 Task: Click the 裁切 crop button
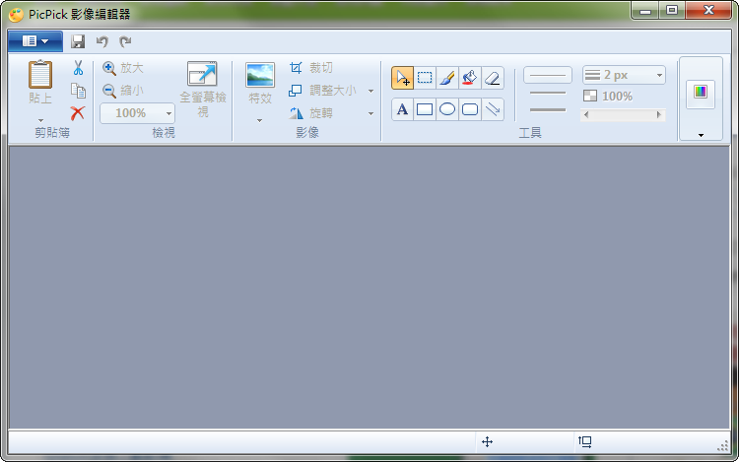[x=311, y=68]
